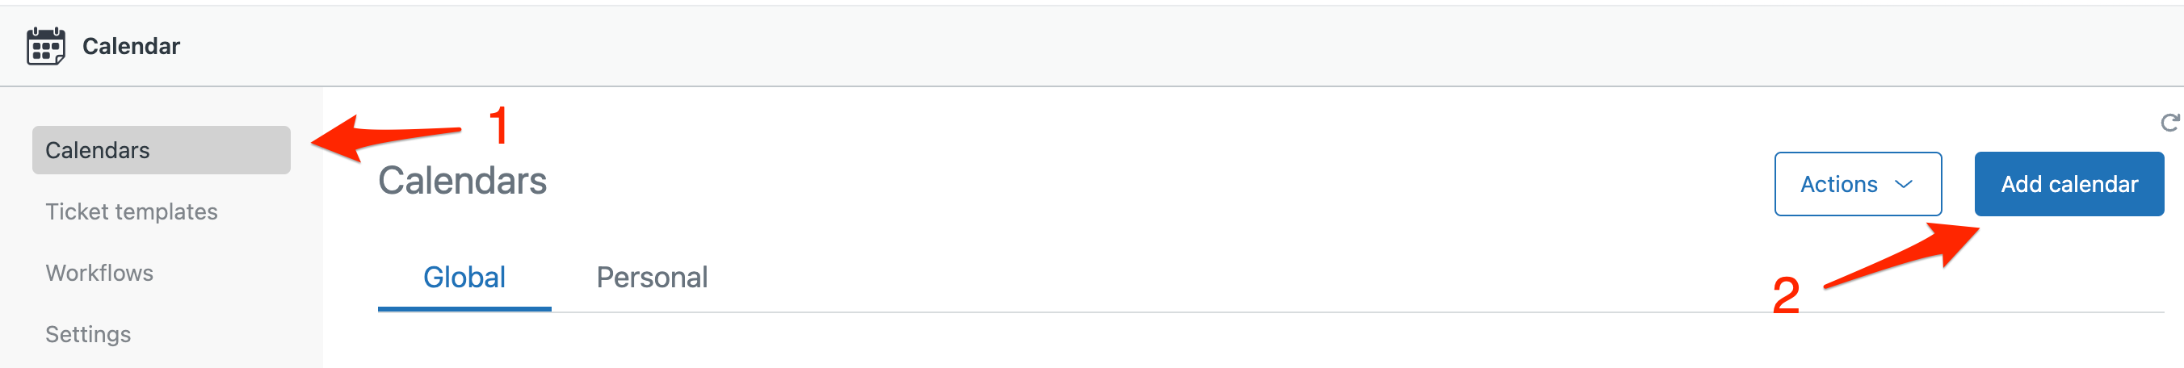Expand the Actions dropdown chevron
Image resolution: width=2184 pixels, height=368 pixels.
1905,184
